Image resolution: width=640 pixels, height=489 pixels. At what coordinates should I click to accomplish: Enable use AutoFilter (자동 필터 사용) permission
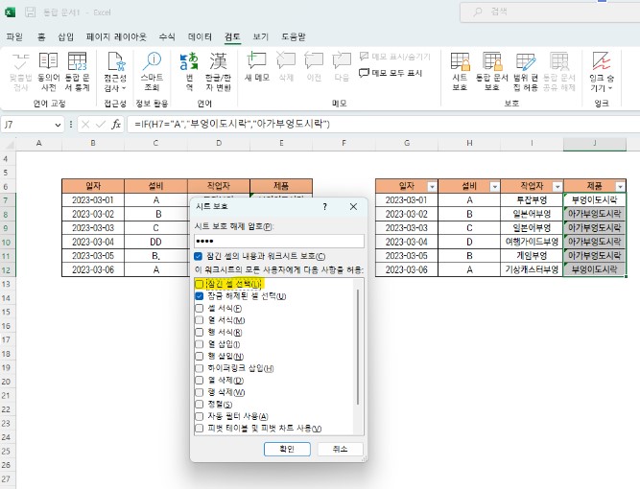pos(200,416)
